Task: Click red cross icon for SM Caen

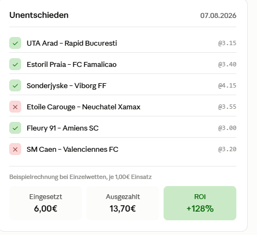Action: (15, 149)
